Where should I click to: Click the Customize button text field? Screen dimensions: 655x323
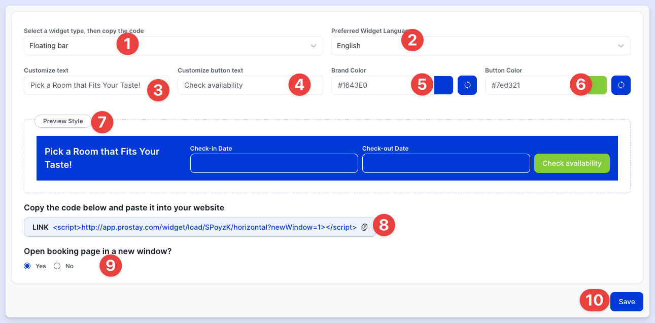point(250,85)
